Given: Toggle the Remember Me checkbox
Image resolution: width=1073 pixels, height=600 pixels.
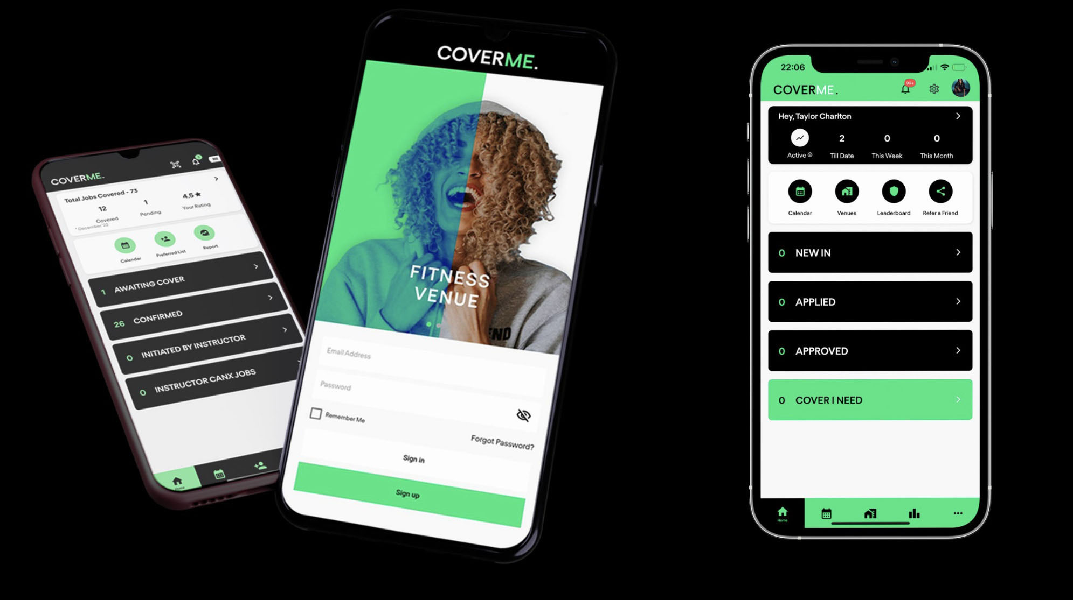Looking at the screenshot, I should coord(314,415).
